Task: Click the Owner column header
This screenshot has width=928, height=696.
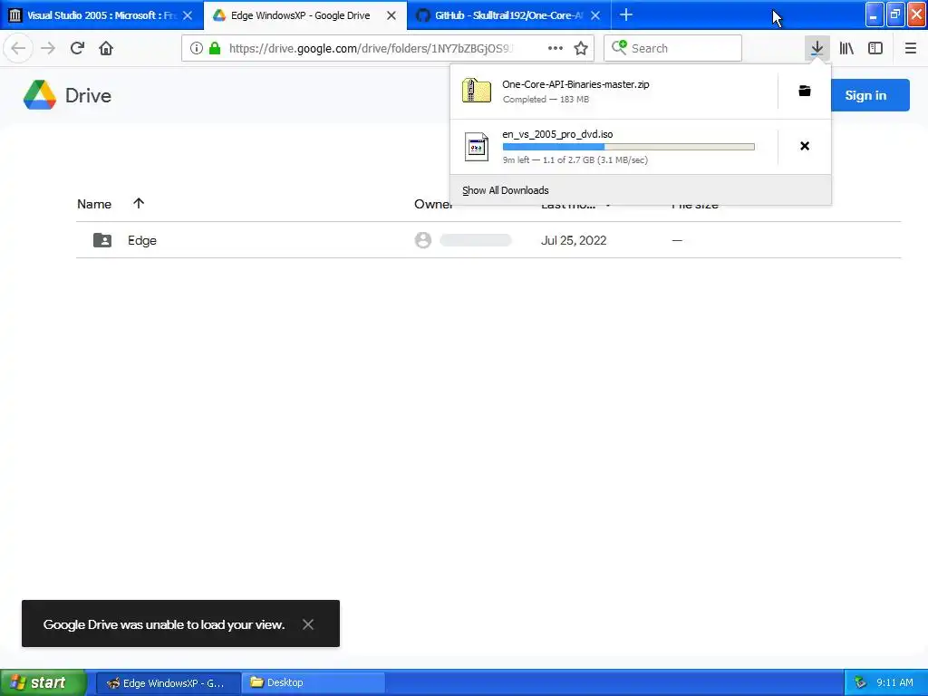Action: (x=433, y=204)
